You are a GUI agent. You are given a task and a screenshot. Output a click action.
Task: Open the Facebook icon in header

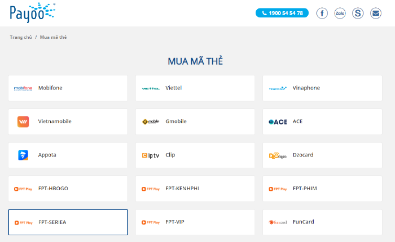pyautogui.click(x=322, y=13)
